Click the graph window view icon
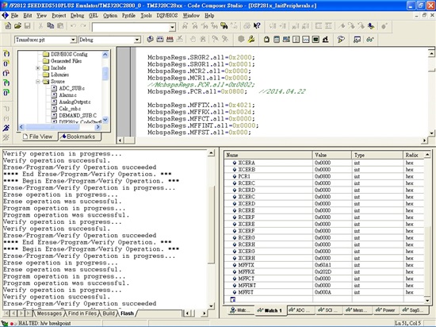The width and height of the screenshot is (436, 327). coord(305,40)
